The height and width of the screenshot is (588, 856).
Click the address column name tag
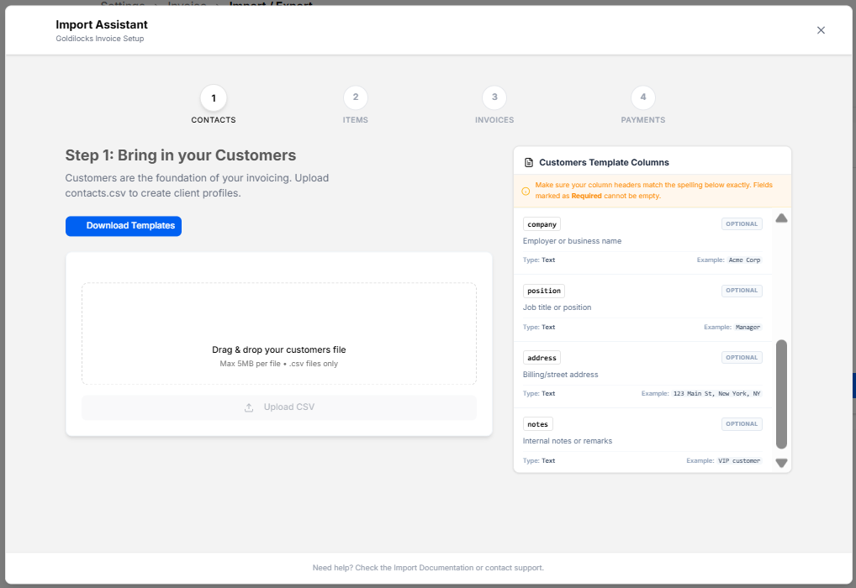click(x=542, y=358)
